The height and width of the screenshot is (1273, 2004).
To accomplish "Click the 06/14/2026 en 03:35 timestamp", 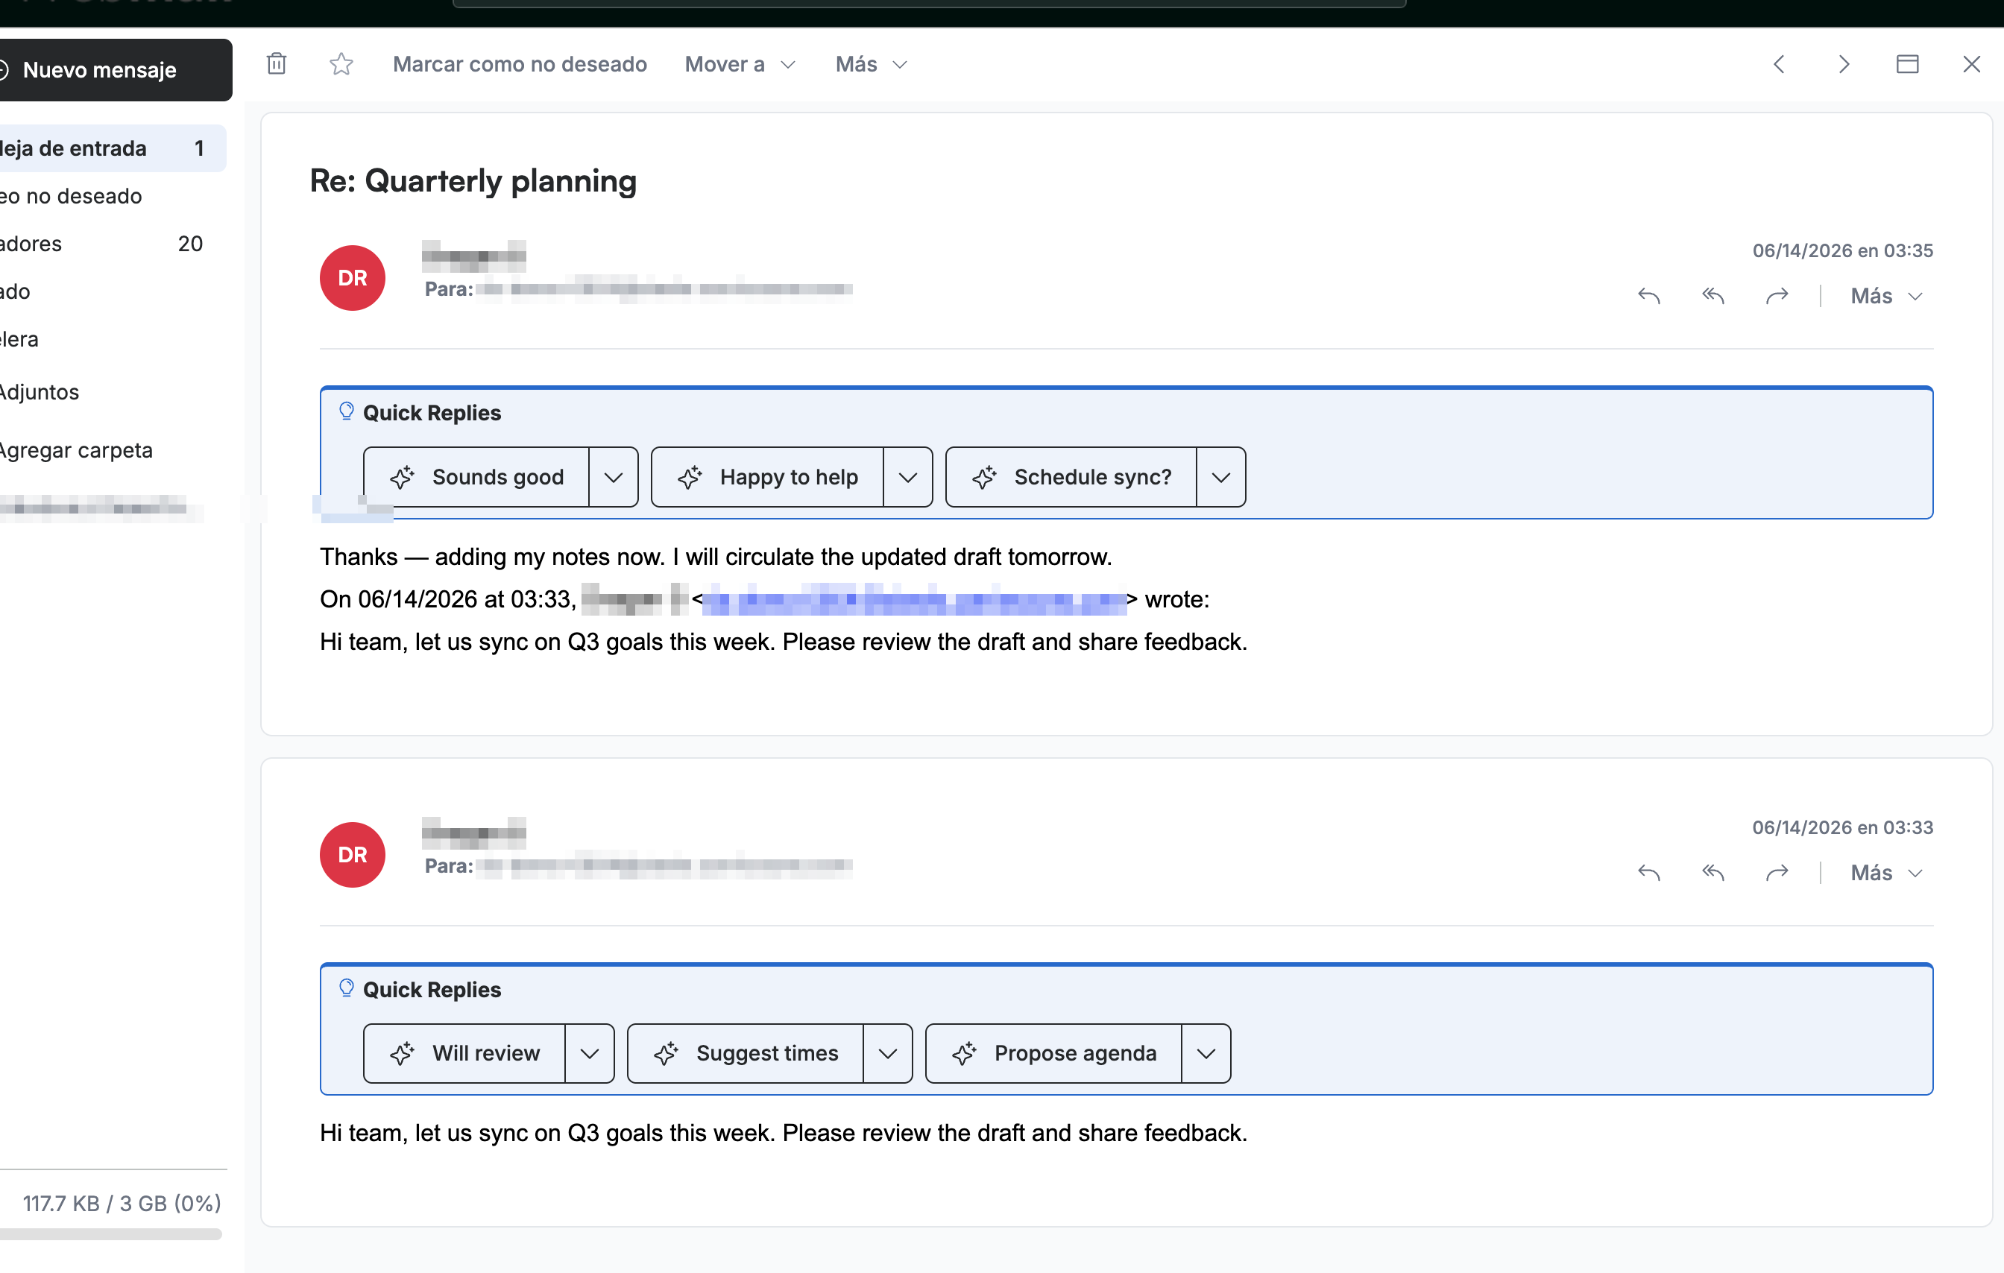I will pos(1842,250).
